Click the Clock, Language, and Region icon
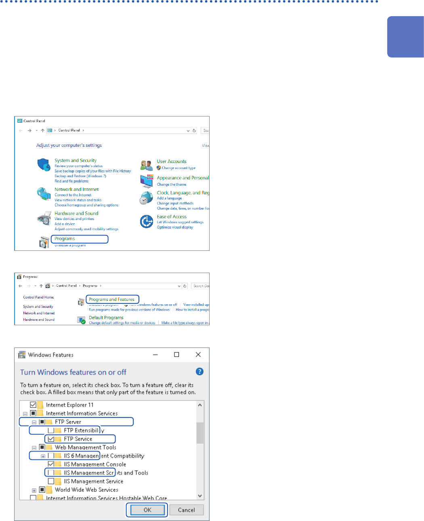This screenshot has height=521, width=424. click(x=146, y=198)
